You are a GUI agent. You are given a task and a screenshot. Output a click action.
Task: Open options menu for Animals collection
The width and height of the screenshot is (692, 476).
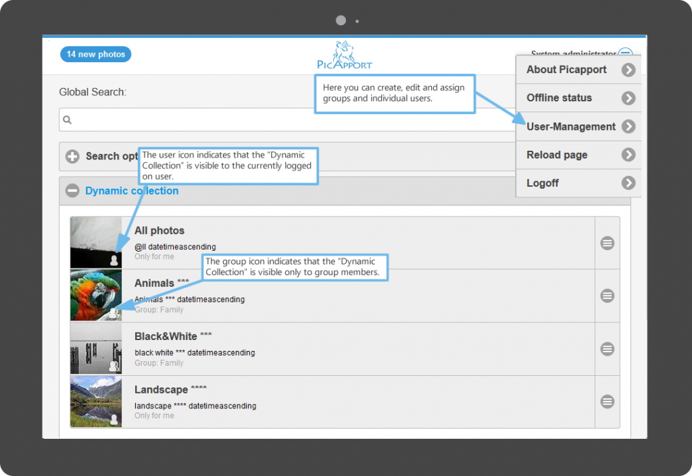pos(607,295)
